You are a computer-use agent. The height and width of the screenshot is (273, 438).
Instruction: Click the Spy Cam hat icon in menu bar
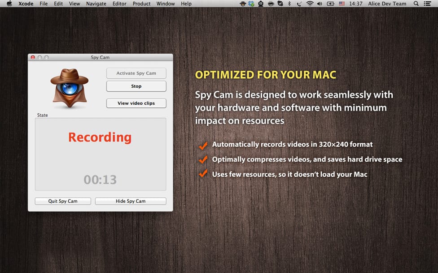[243, 4]
